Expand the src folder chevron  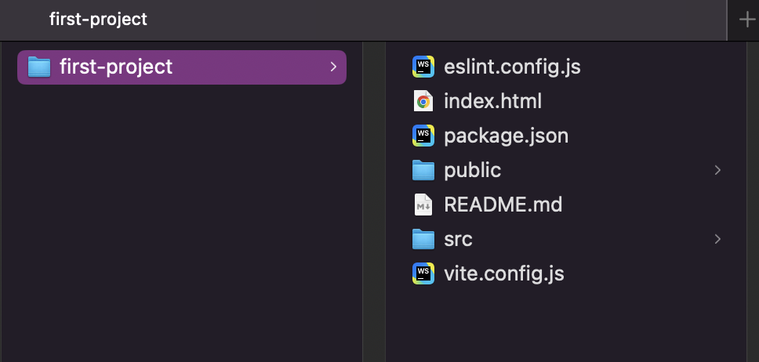[718, 238]
